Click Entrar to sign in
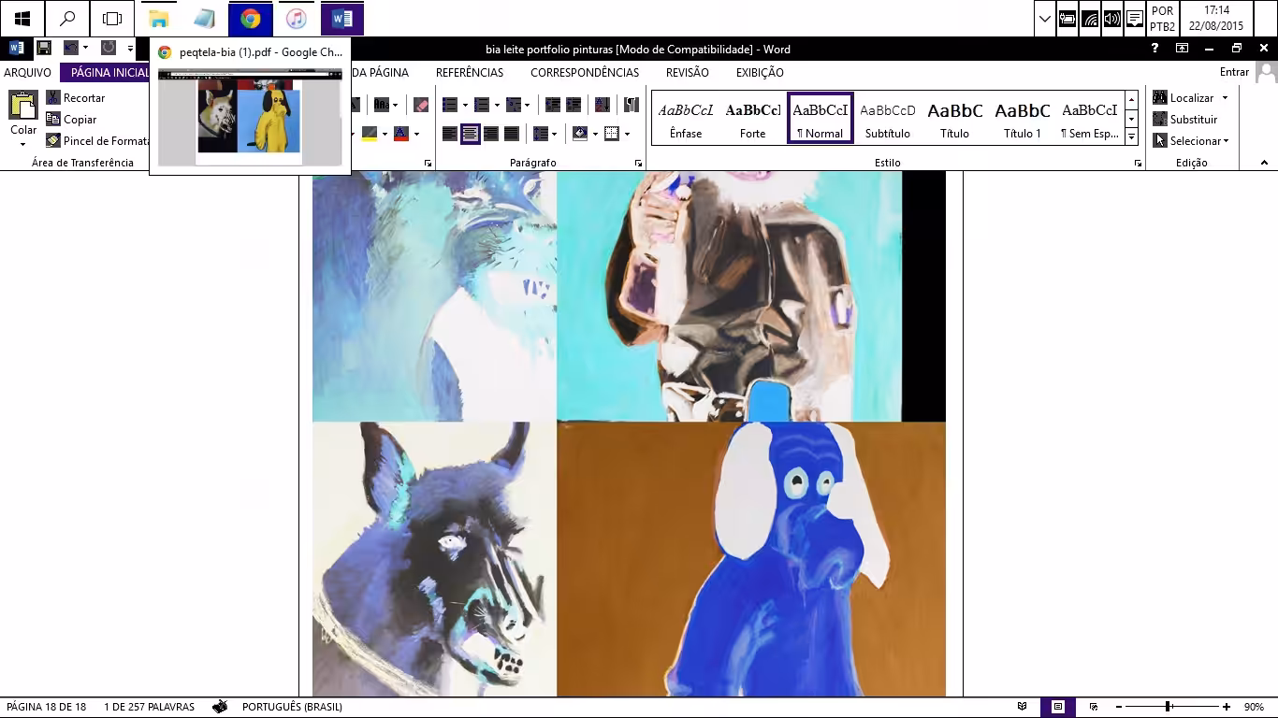The image size is (1278, 718). click(x=1234, y=72)
